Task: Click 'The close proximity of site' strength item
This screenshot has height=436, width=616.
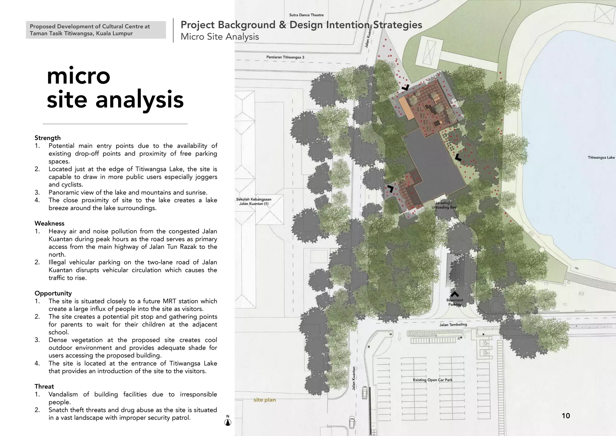Action: coord(126,204)
